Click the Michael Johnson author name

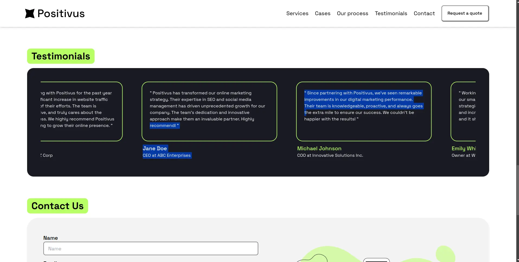tap(319, 148)
